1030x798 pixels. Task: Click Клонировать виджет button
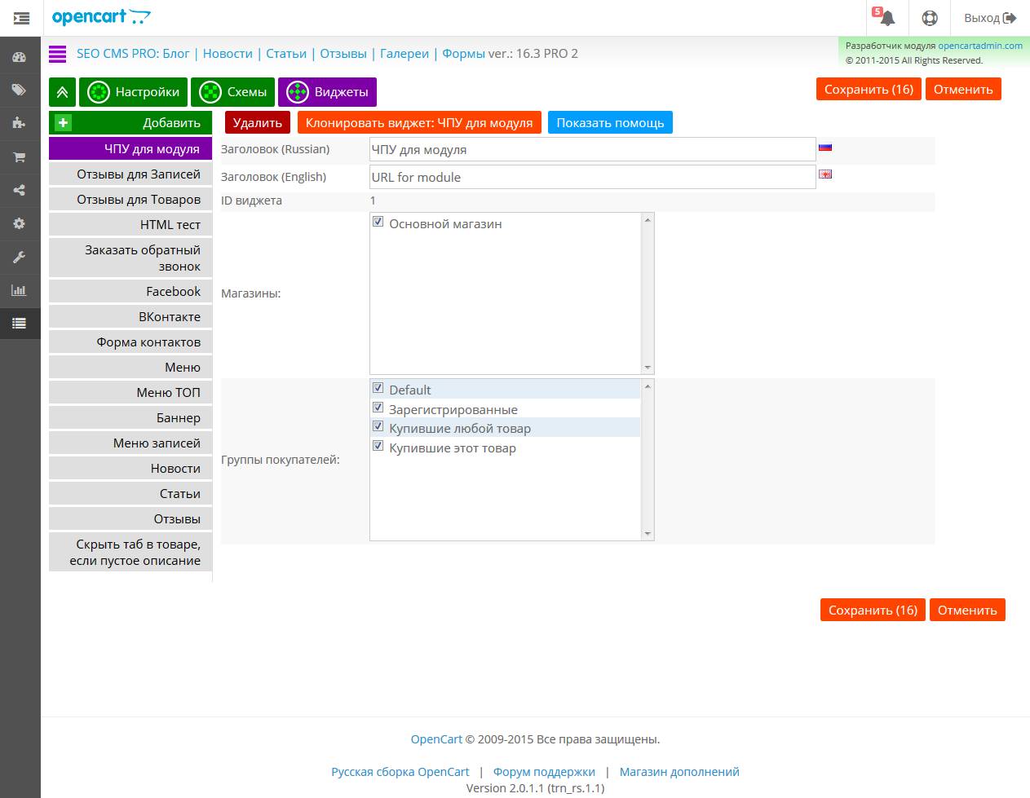click(419, 123)
